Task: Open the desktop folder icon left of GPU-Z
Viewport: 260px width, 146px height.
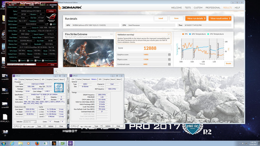Action: [4, 19]
